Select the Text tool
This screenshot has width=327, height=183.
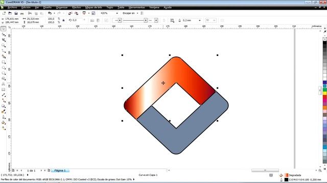pyautogui.click(x=4, y=84)
